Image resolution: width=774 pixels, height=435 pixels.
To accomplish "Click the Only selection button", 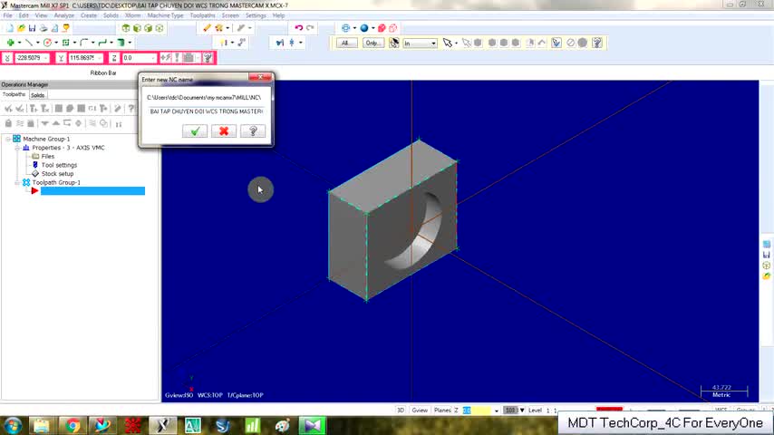I will coord(372,43).
